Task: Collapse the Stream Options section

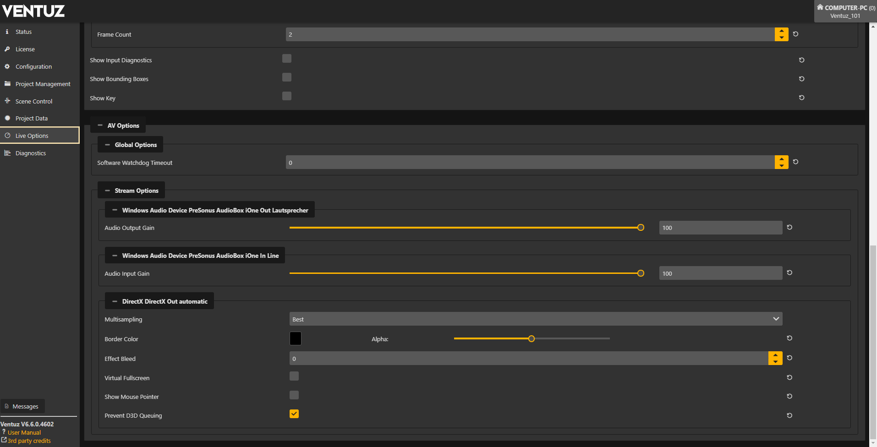Action: pos(107,190)
